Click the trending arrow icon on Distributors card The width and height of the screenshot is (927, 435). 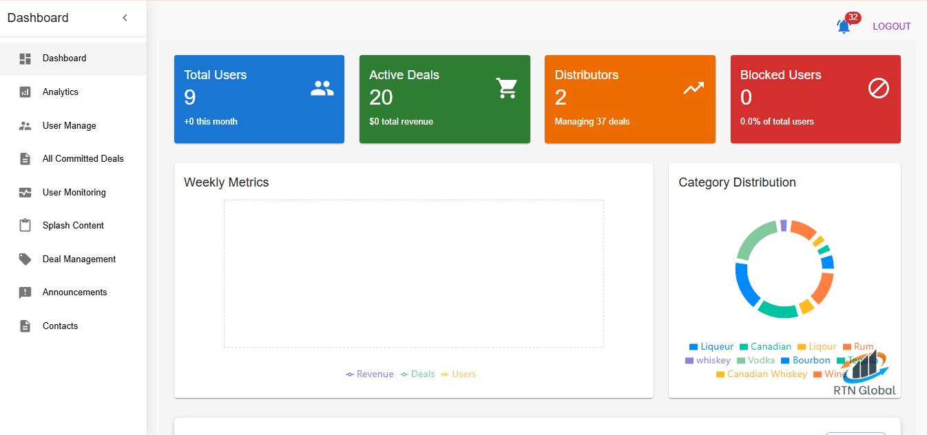coord(693,88)
